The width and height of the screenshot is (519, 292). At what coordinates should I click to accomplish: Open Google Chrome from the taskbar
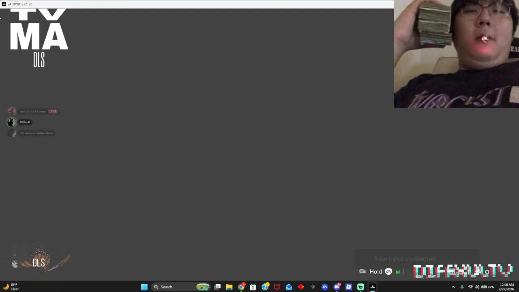(x=241, y=287)
